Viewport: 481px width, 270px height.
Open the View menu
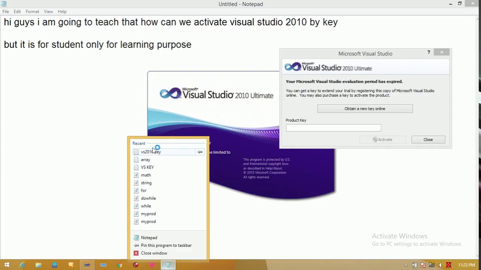(48, 12)
